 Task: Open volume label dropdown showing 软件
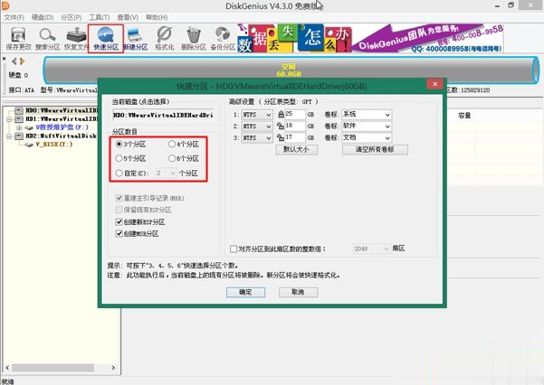367,127
